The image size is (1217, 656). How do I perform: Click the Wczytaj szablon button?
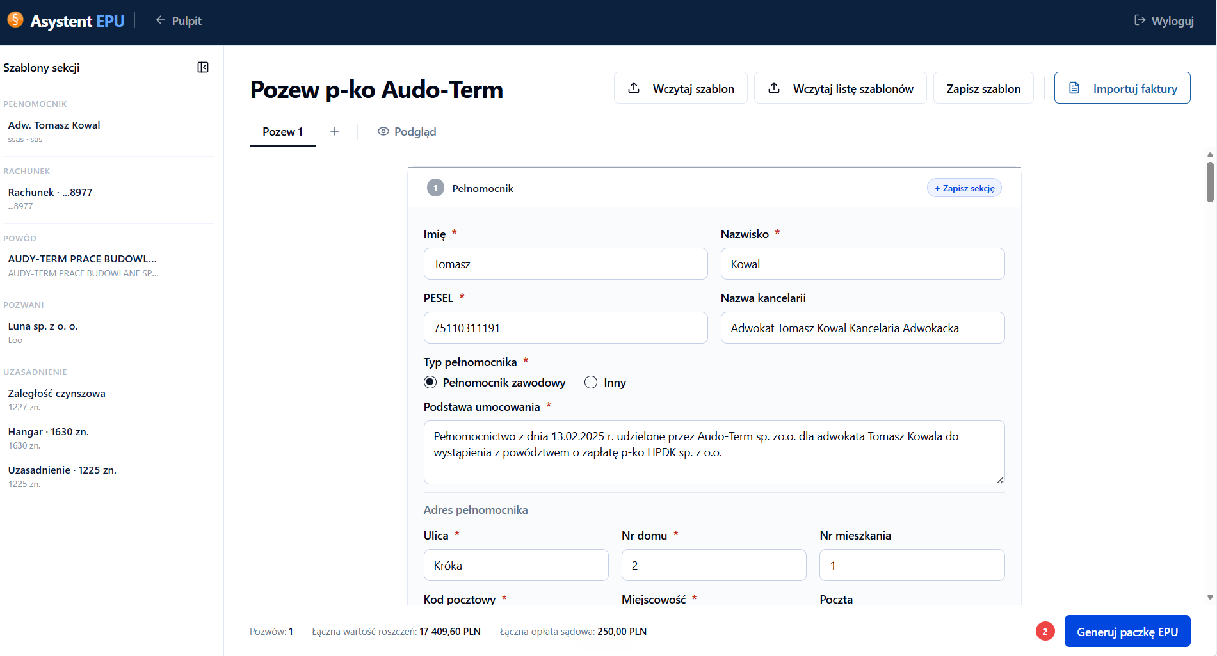pos(681,88)
